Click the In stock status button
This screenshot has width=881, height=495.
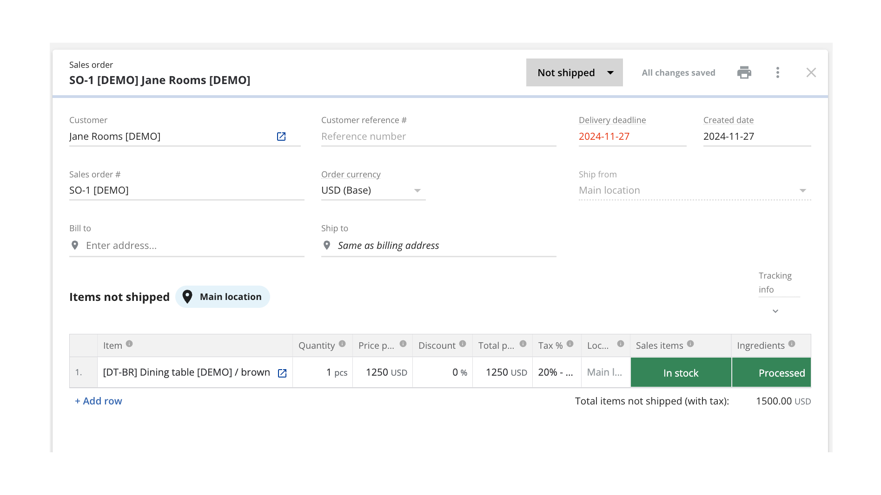pyautogui.click(x=680, y=372)
